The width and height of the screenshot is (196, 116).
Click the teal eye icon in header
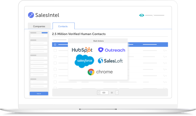(142, 15)
